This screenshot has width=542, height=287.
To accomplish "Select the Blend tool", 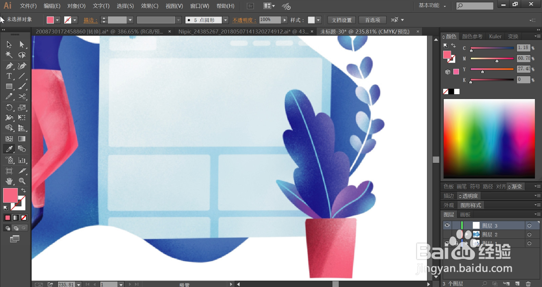I will (22, 149).
